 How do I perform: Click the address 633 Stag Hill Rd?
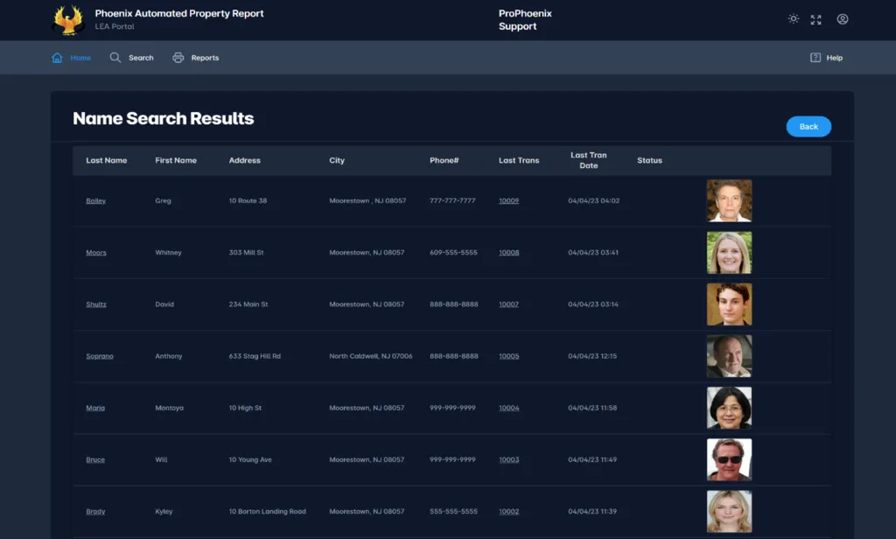coord(255,356)
